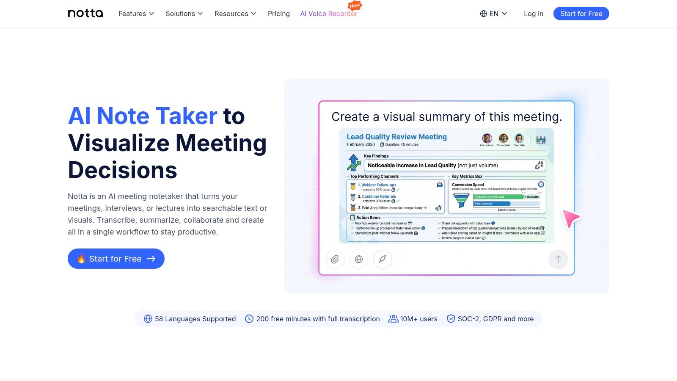Click the feather pen icon in prompt box
This screenshot has height=381, width=677.
[383, 259]
